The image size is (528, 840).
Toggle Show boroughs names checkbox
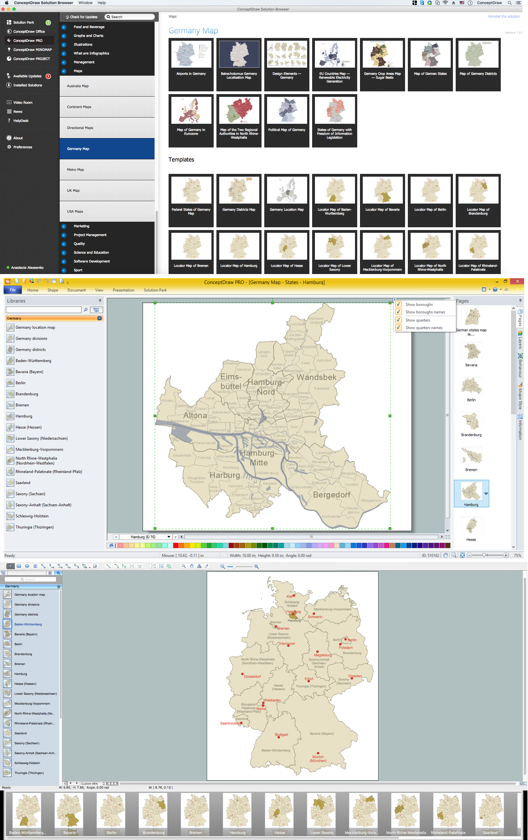(398, 312)
